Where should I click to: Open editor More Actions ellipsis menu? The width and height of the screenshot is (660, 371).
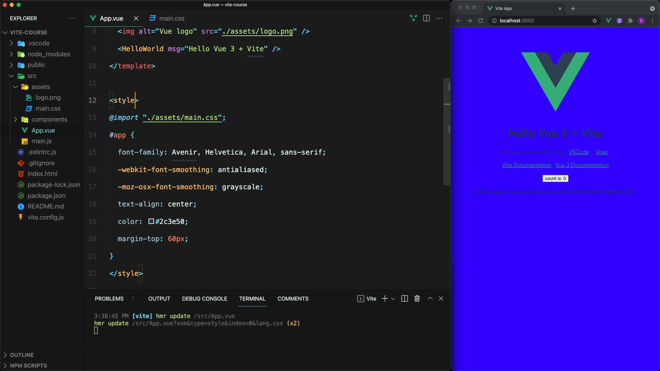(439, 18)
